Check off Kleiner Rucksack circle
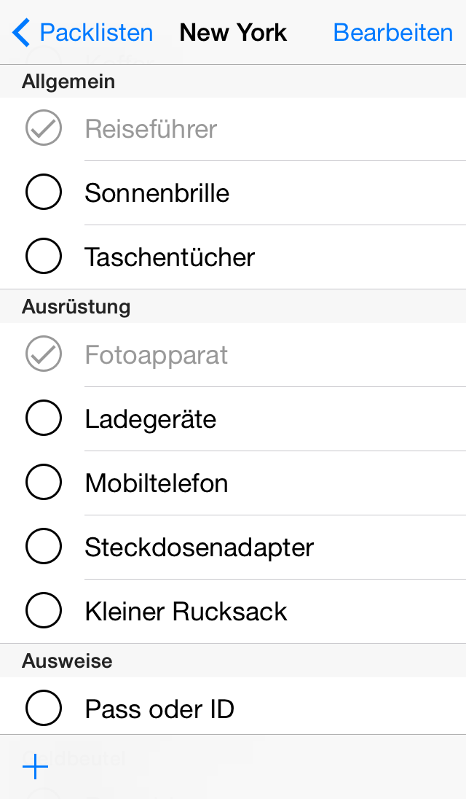 pos(44,612)
